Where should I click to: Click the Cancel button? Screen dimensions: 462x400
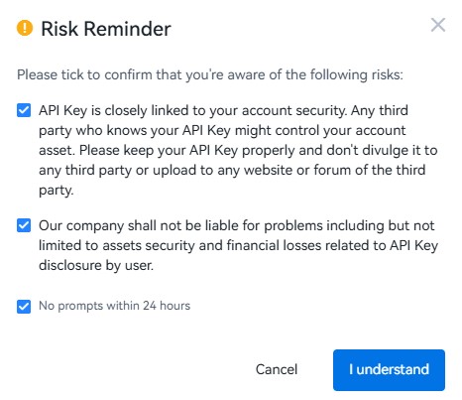277,369
